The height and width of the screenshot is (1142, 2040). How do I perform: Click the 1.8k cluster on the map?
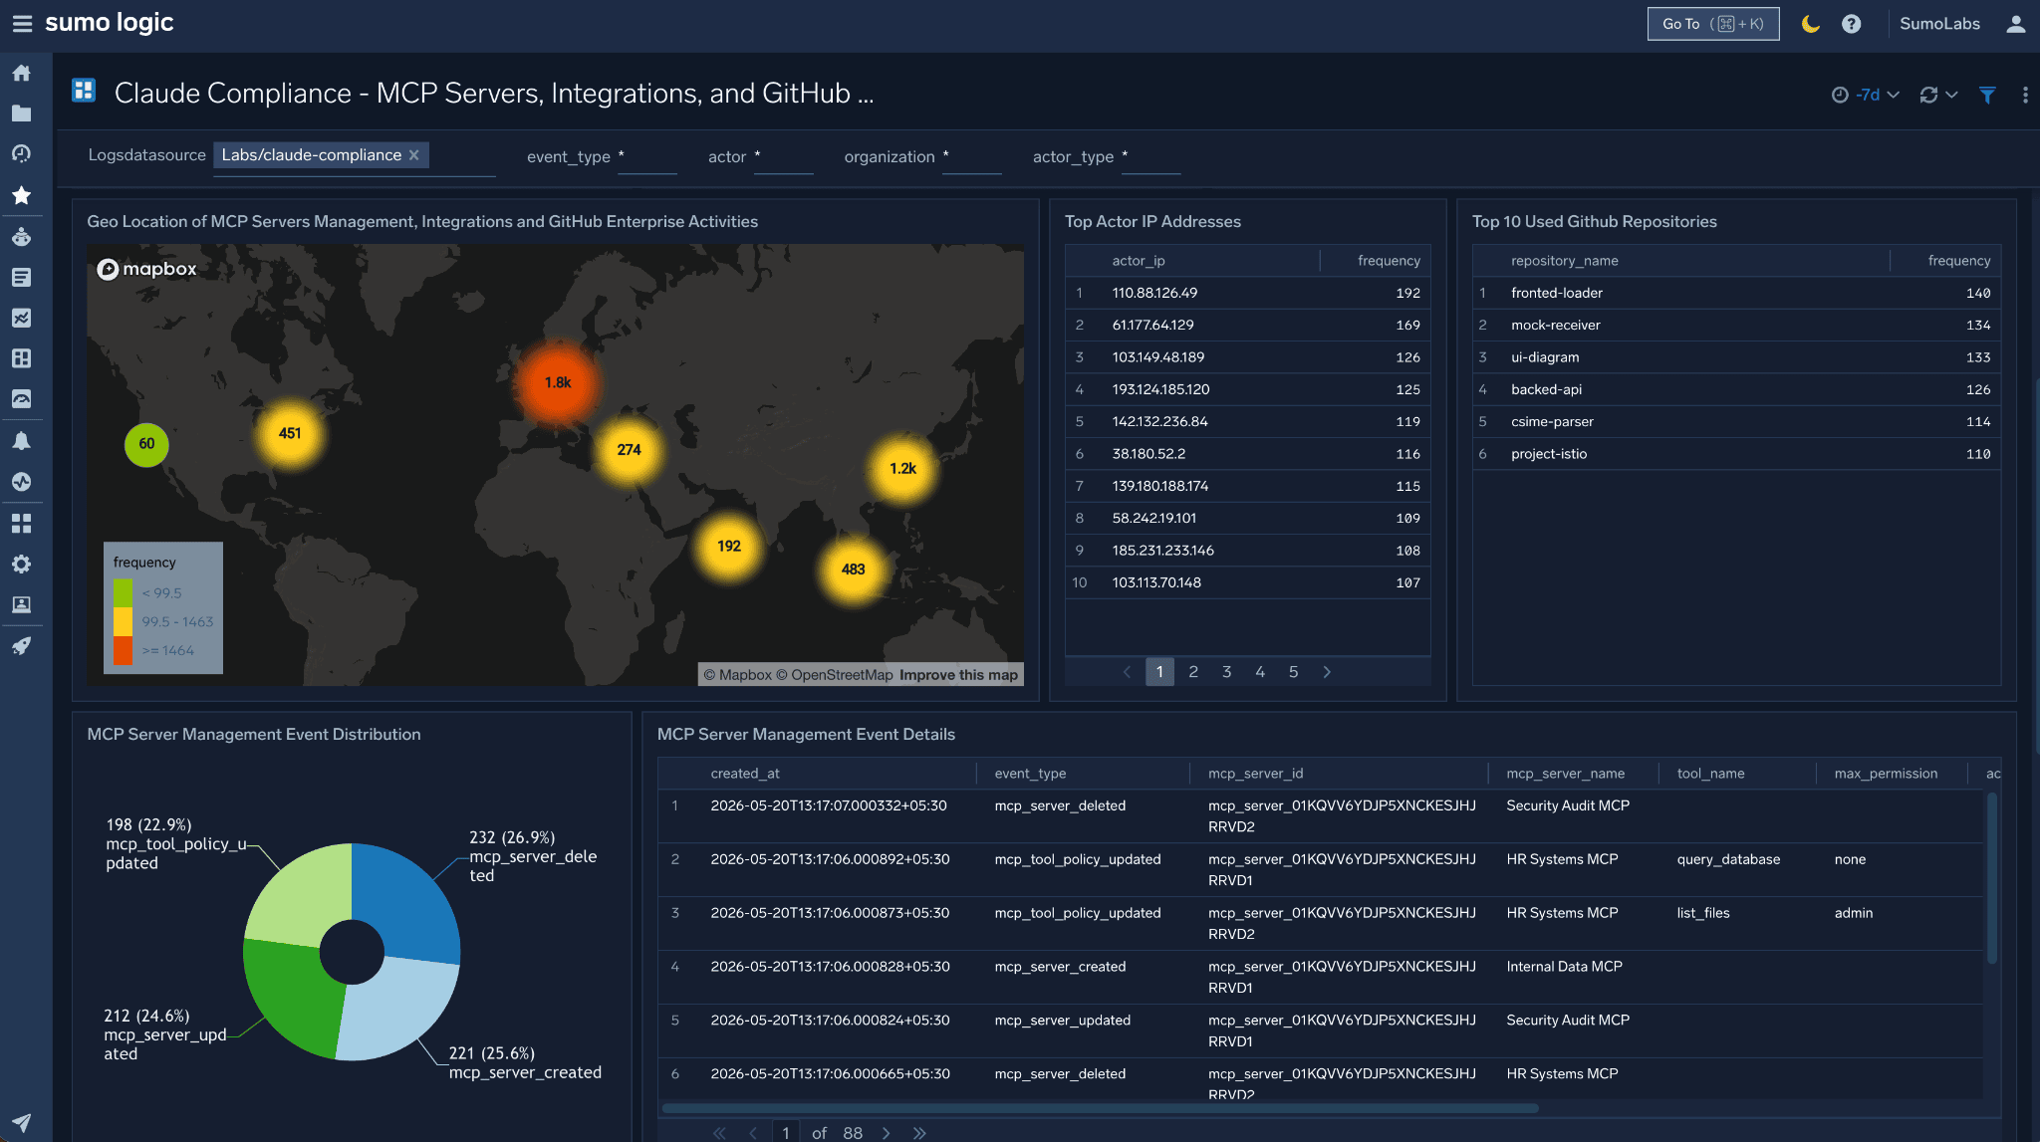558,382
